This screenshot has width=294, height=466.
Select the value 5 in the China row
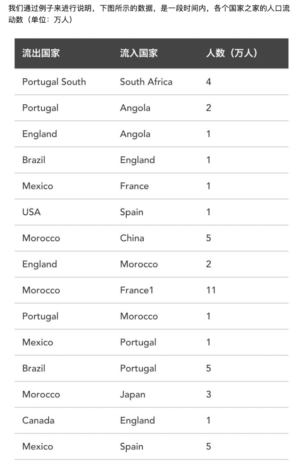tap(208, 238)
